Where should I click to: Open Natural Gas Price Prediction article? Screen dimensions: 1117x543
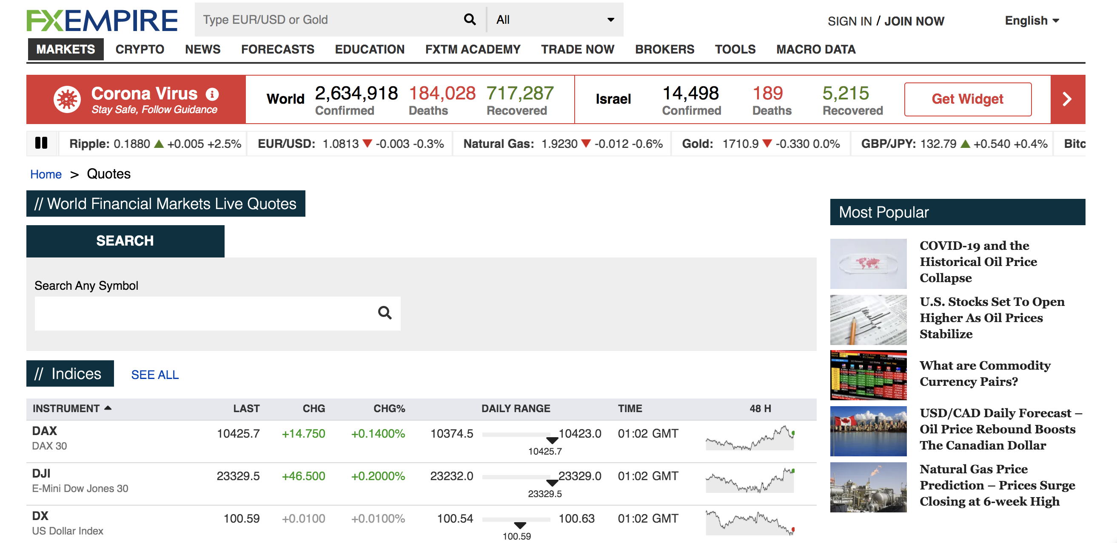[997, 485]
